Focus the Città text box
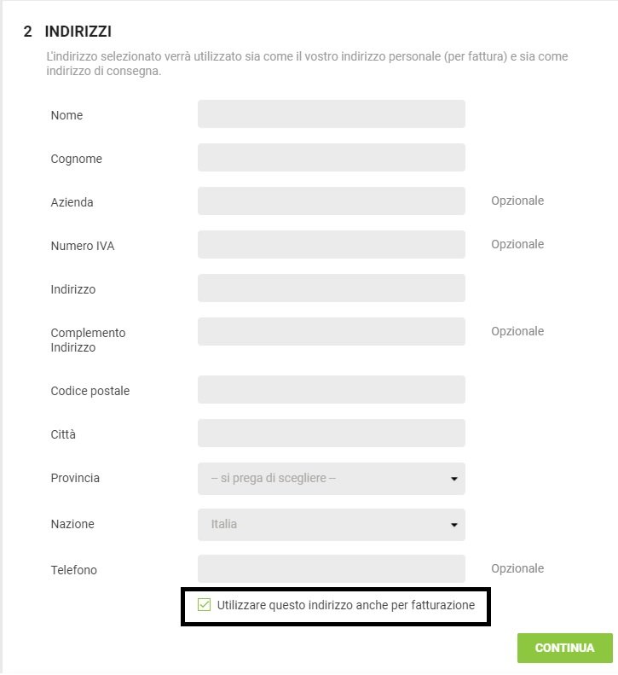 point(331,433)
